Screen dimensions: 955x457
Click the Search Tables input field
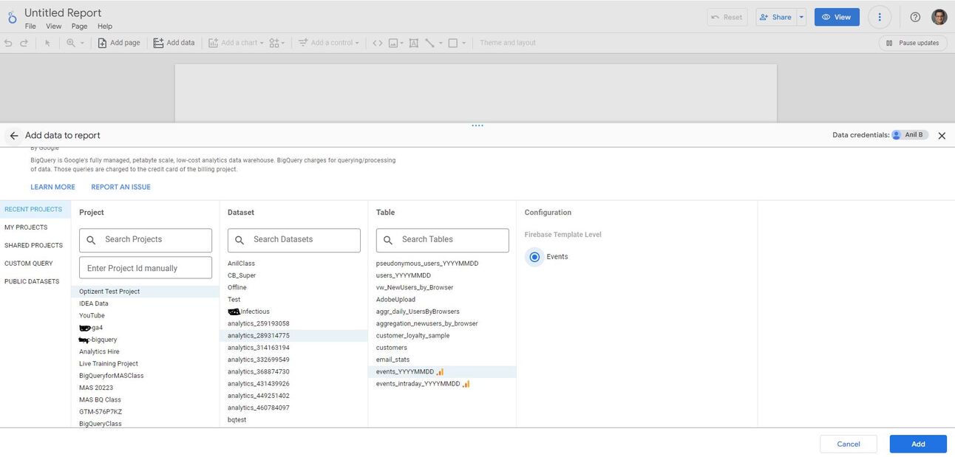click(x=442, y=240)
